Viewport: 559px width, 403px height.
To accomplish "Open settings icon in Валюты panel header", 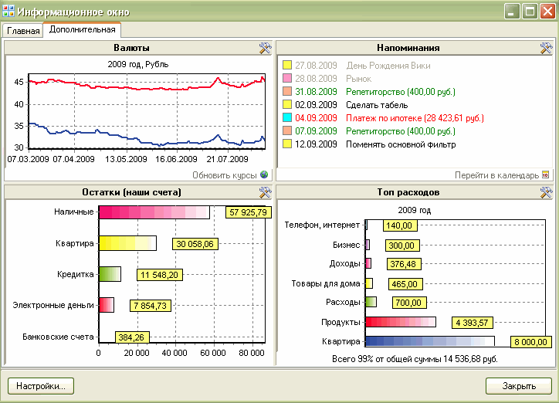I will 265,48.
